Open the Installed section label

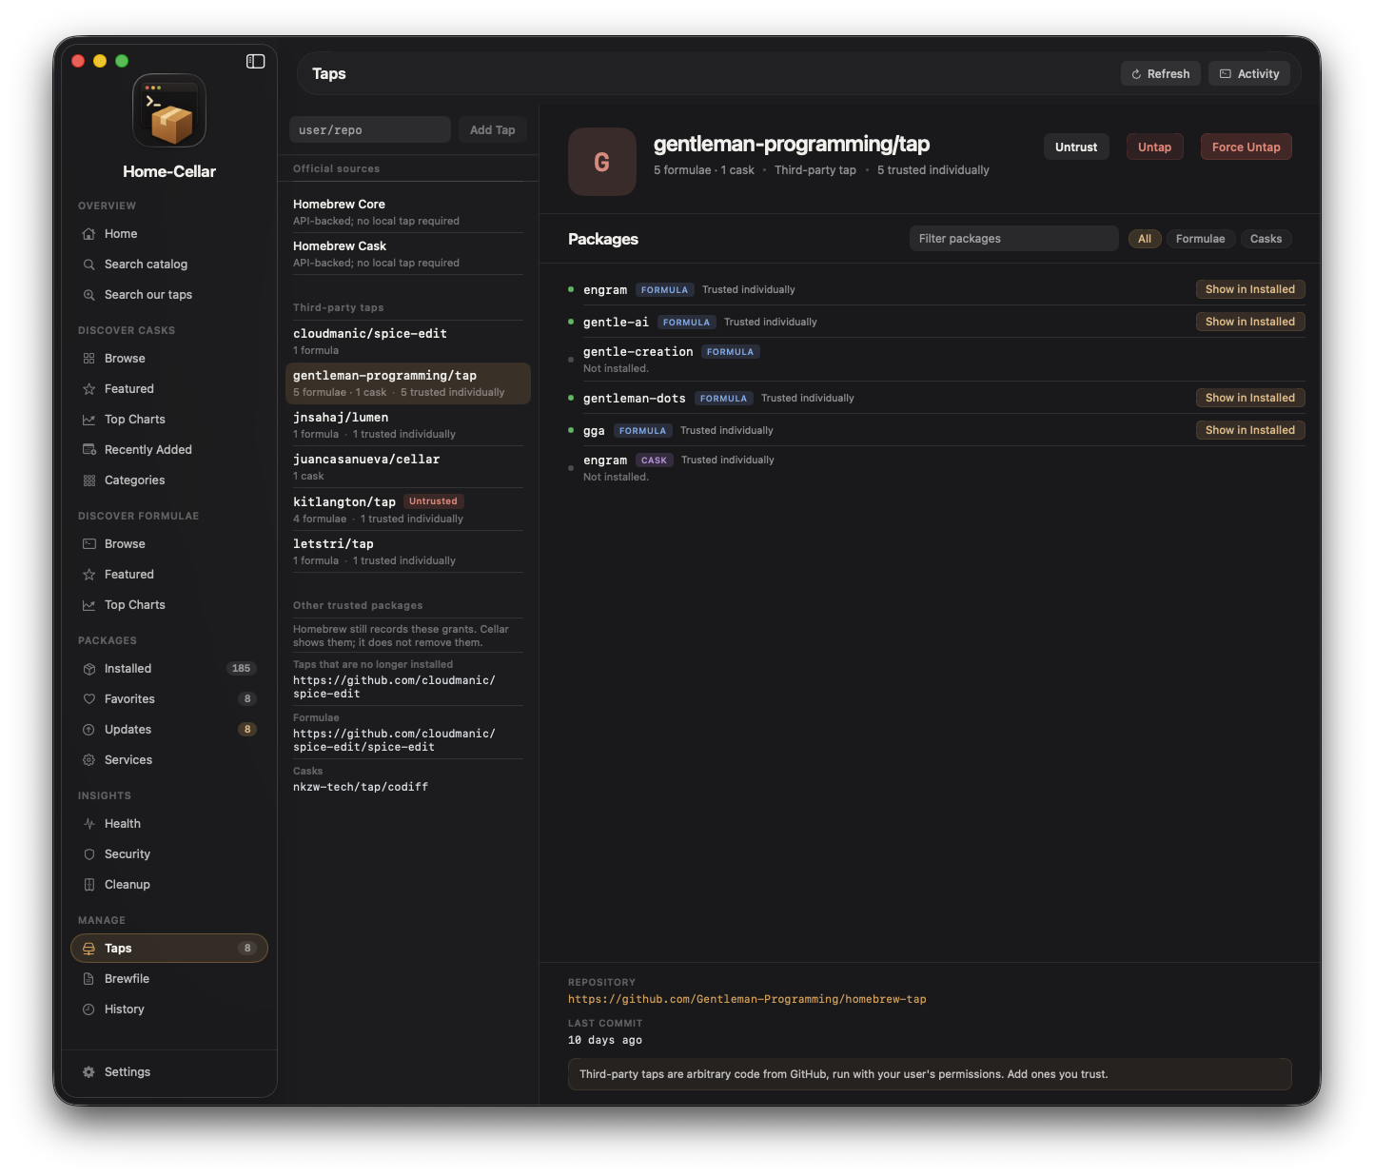128,669
